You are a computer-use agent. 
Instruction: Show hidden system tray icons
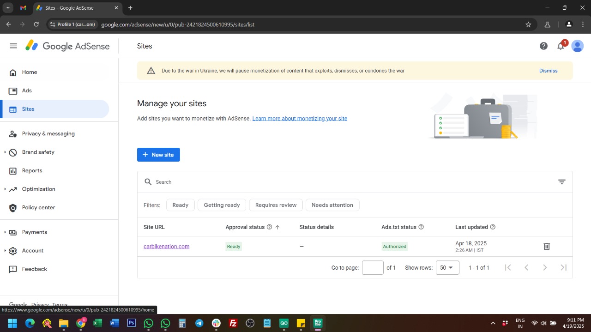pyautogui.click(x=493, y=323)
